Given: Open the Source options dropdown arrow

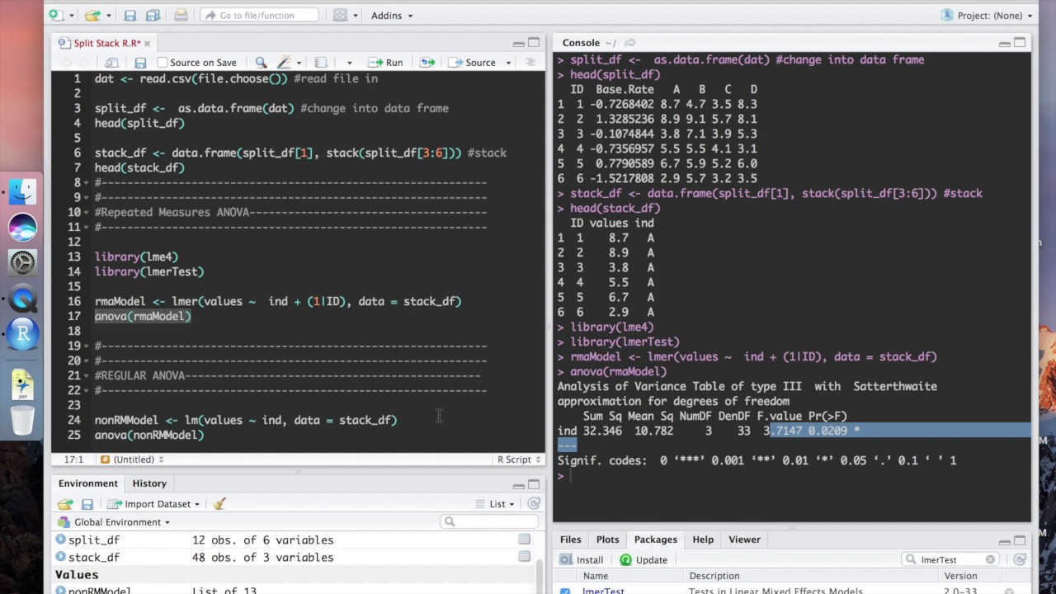Looking at the screenshot, I should coord(508,63).
